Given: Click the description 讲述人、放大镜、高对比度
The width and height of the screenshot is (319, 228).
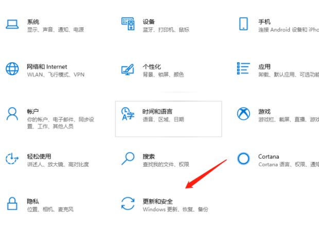Looking at the screenshot, I should click(58, 165).
